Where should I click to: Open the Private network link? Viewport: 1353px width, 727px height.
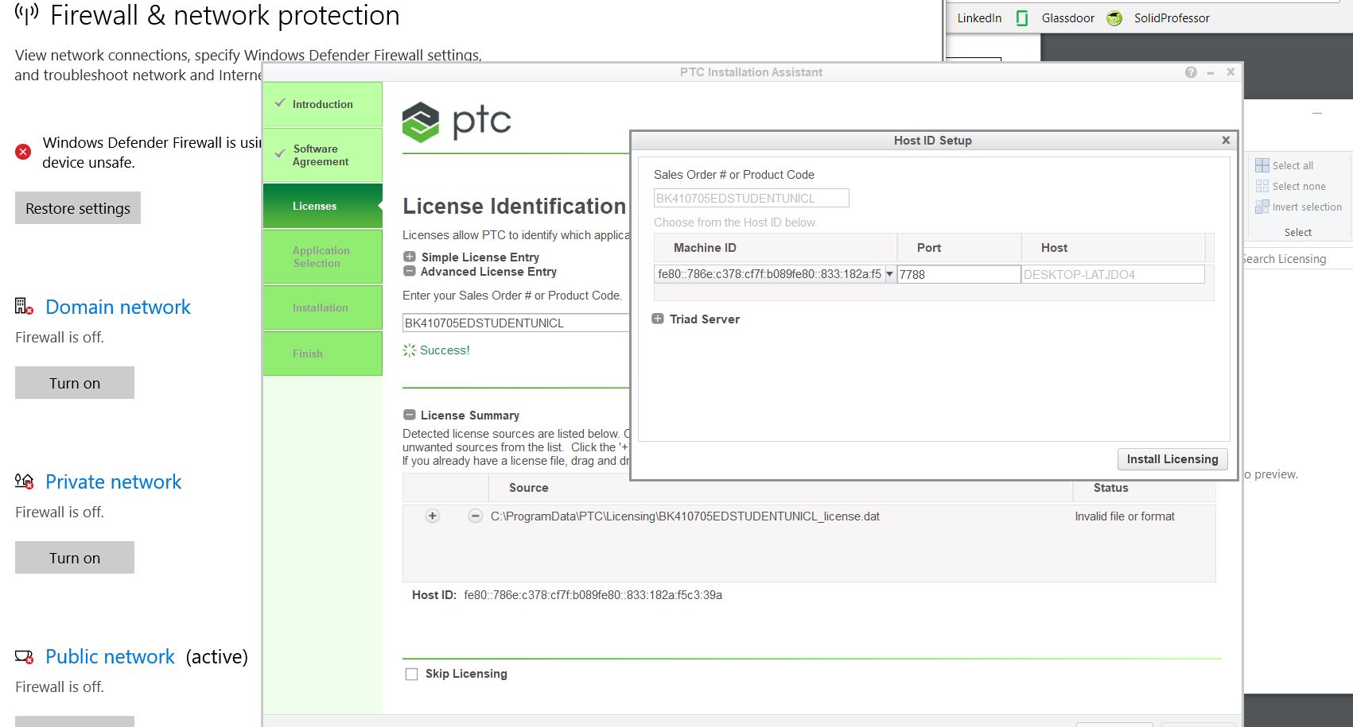113,481
